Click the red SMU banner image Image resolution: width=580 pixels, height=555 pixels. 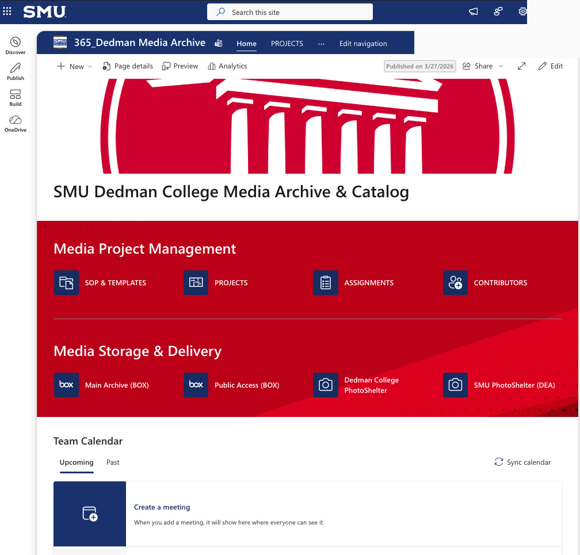307,126
